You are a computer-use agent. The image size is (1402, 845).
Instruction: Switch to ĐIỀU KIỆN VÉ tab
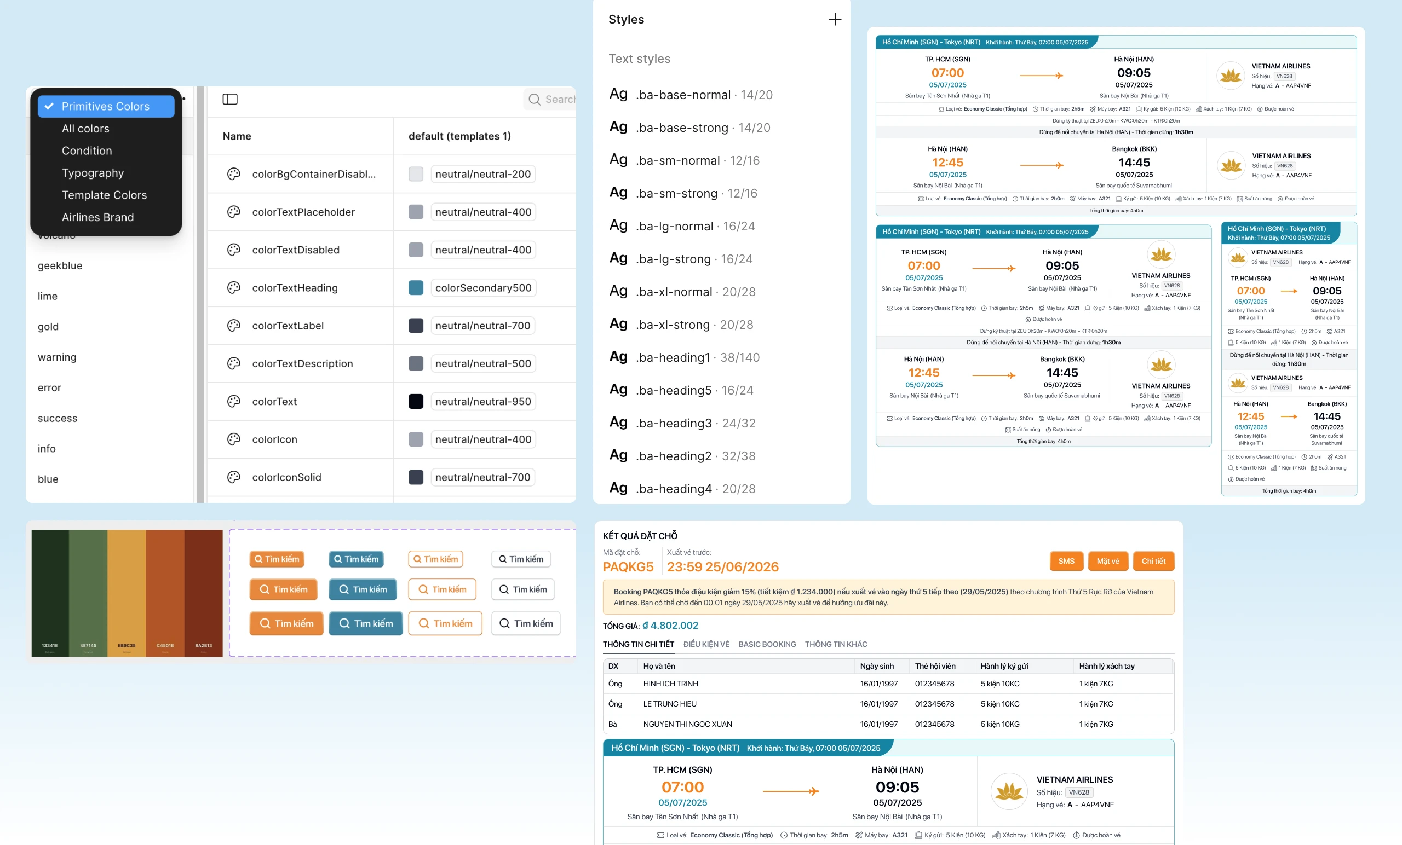706,644
